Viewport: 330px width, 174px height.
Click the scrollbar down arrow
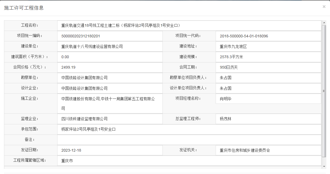(324, 167)
